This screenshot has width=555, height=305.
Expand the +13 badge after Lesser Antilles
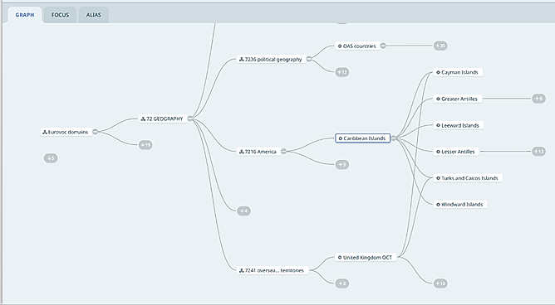coord(538,152)
